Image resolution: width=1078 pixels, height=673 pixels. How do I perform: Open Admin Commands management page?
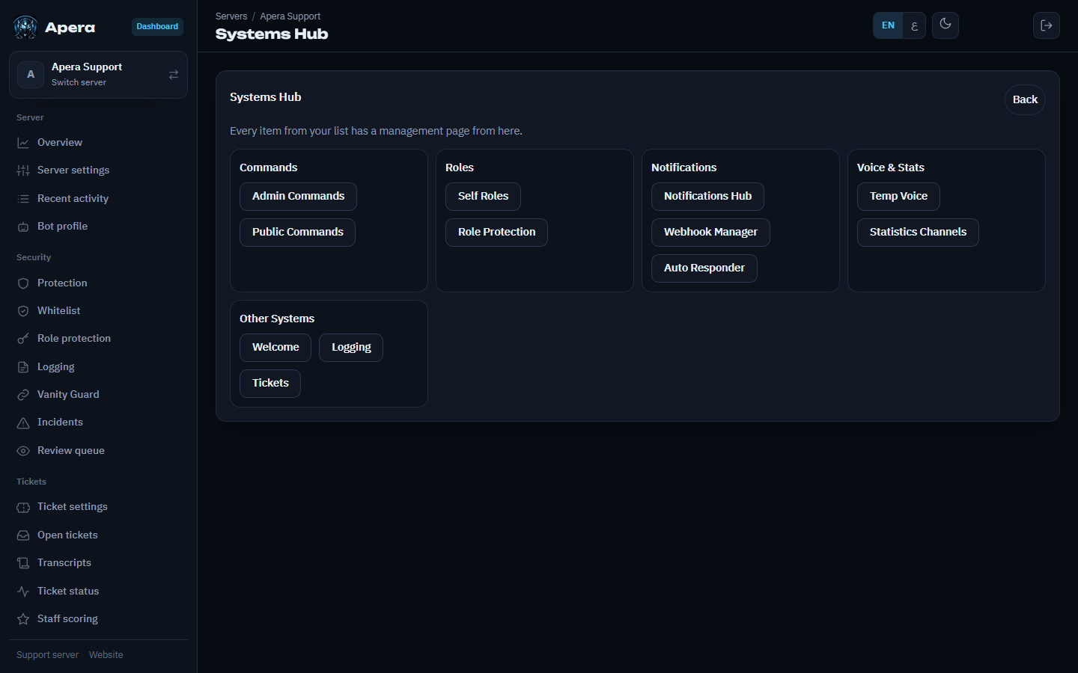(x=298, y=197)
